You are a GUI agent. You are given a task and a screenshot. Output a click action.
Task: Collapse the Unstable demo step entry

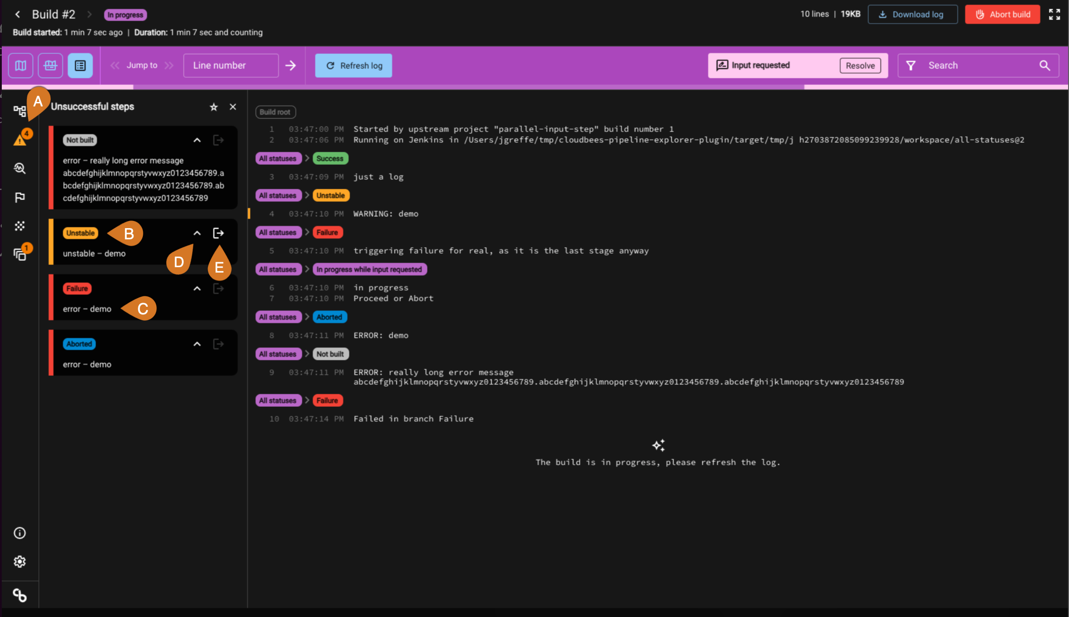(x=196, y=233)
